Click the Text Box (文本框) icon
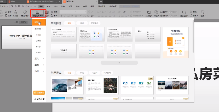Screen dimensions: 219x112 point(148,12)
